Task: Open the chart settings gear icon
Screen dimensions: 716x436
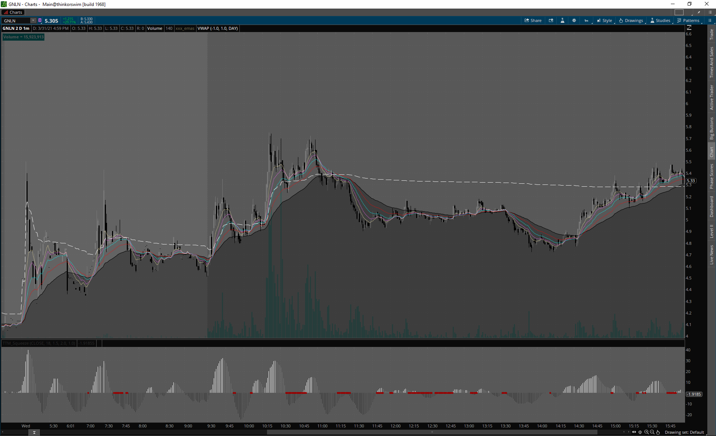Action: 574,20
